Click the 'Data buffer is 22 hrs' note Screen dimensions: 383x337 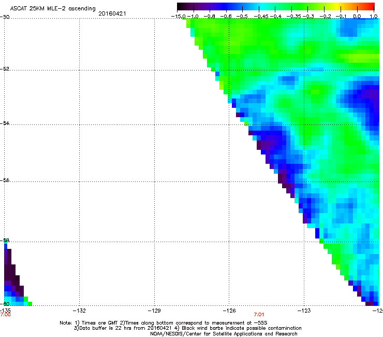(187, 328)
